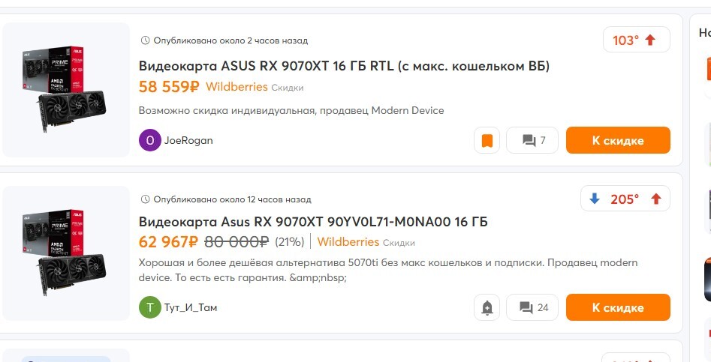The image size is (711, 362).
Task: Toggle the orange bookmark on first deal
Action: coord(487,140)
